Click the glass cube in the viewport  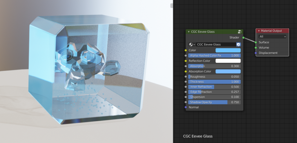87,72
